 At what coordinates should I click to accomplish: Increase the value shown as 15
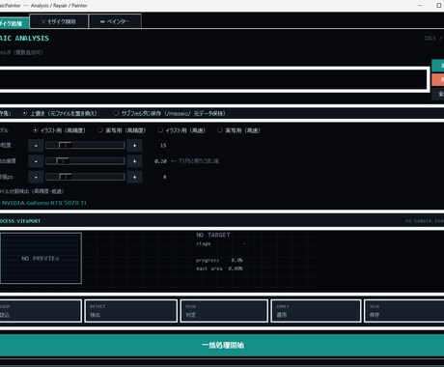click(x=134, y=146)
